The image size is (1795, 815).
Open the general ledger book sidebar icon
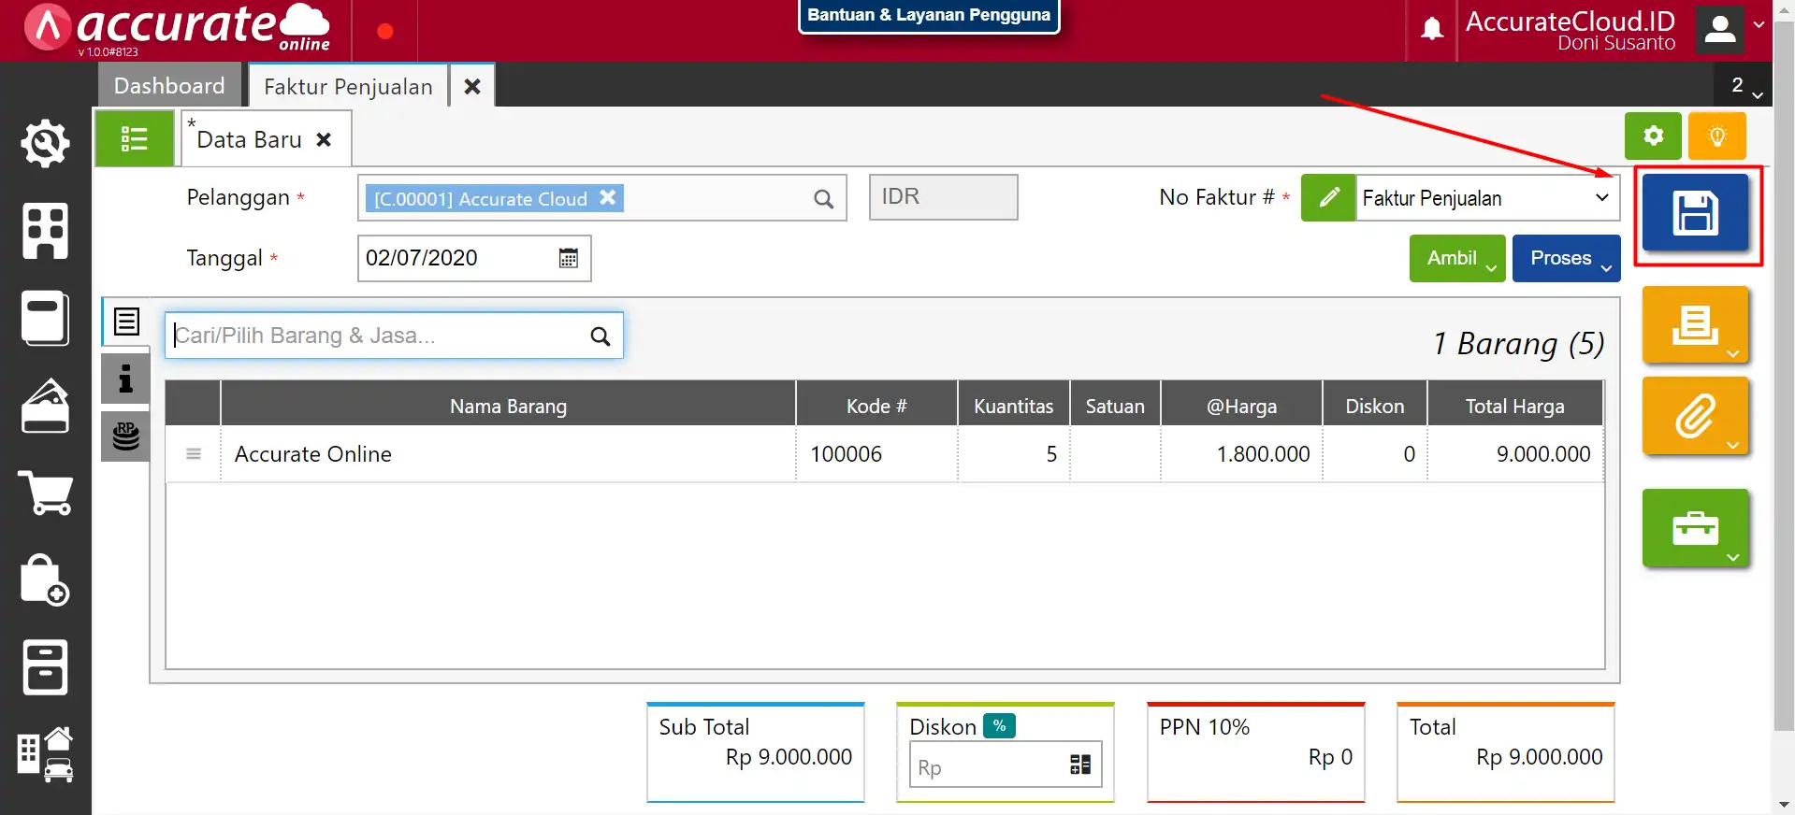point(45,318)
